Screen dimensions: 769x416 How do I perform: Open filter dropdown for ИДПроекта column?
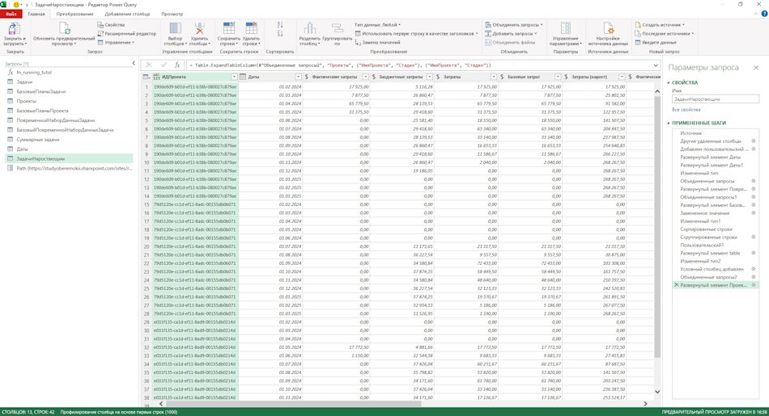[x=234, y=77]
